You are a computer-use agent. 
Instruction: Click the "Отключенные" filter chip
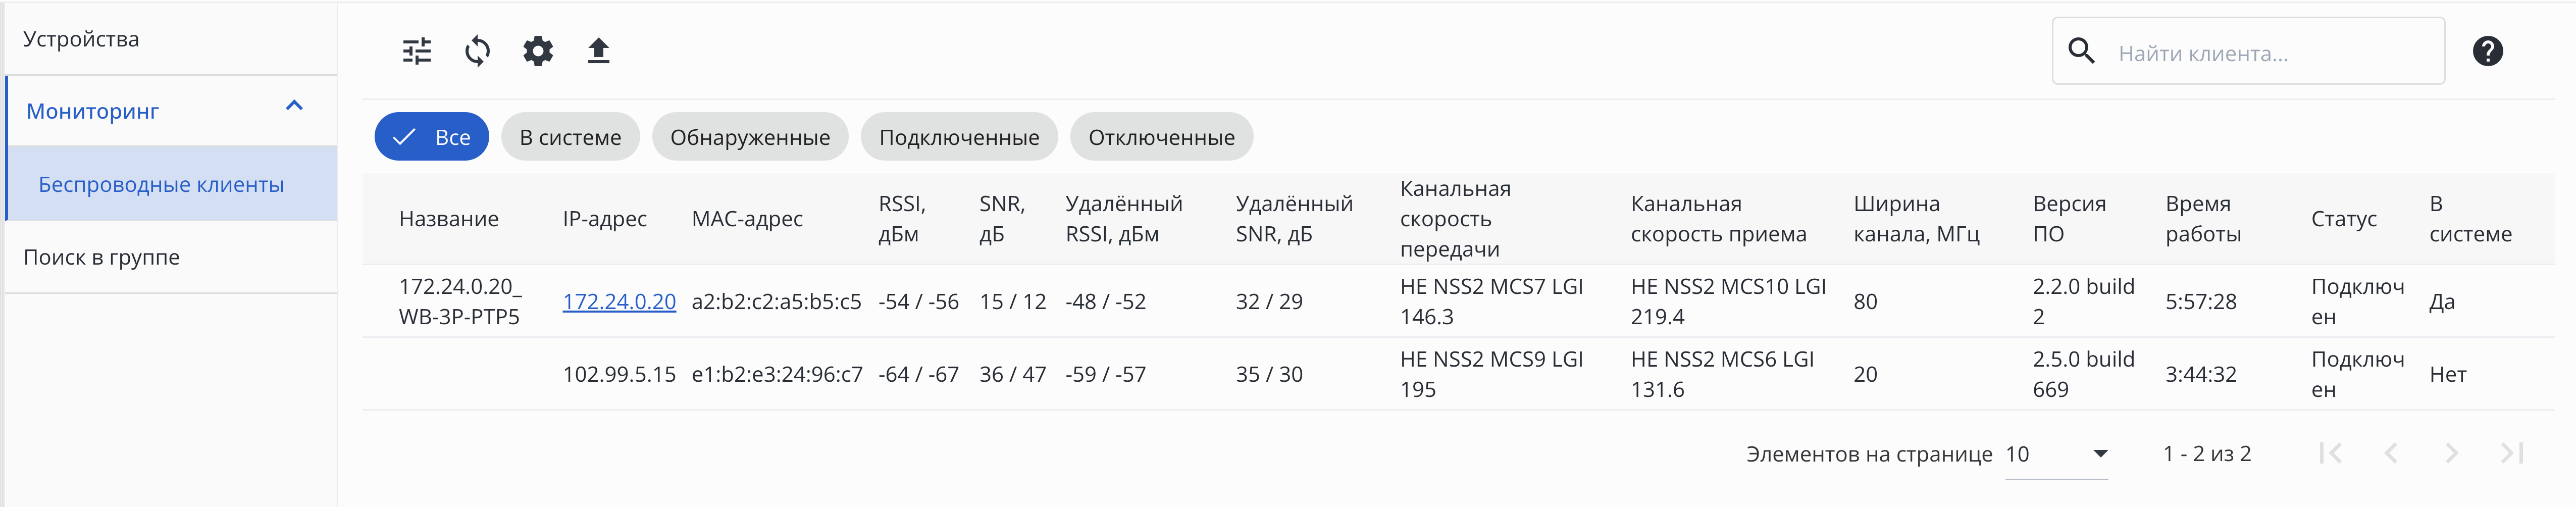click(x=1161, y=137)
